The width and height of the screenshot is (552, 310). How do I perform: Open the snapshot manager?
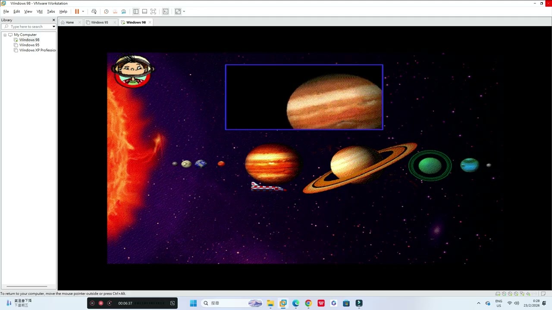pos(124,12)
